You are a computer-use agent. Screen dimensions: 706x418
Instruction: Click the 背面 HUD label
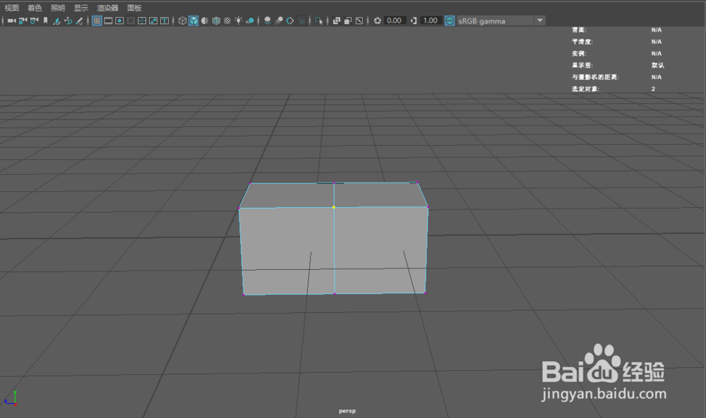pos(579,30)
